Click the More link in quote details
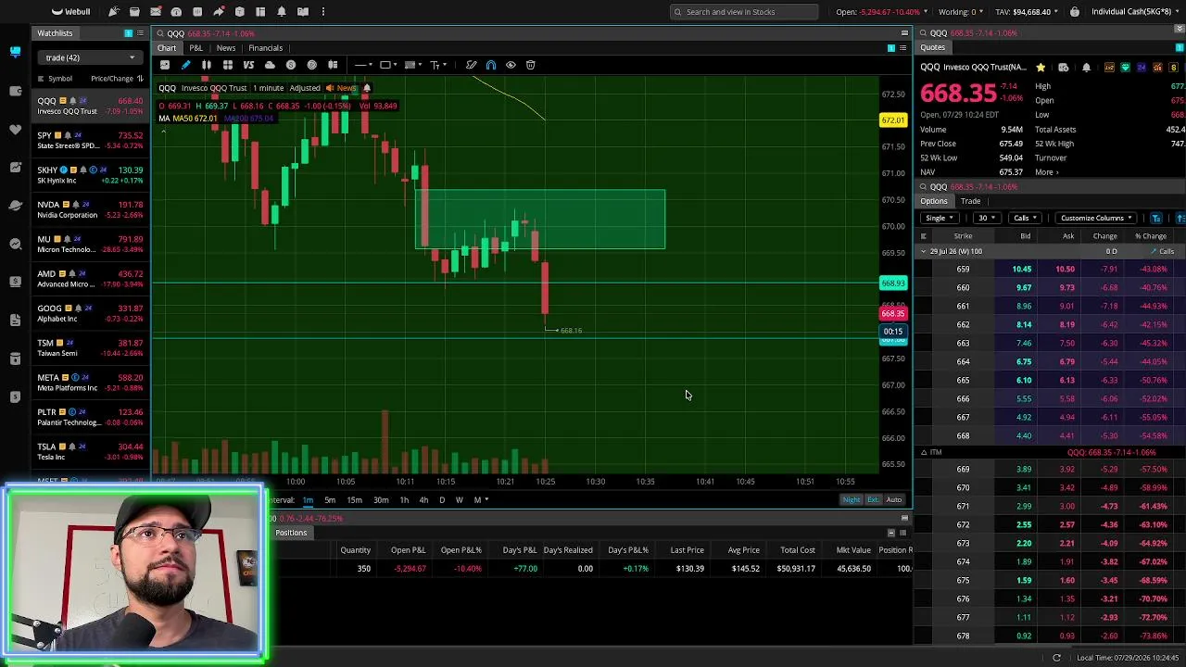This screenshot has height=667, width=1186. pos(1047,172)
